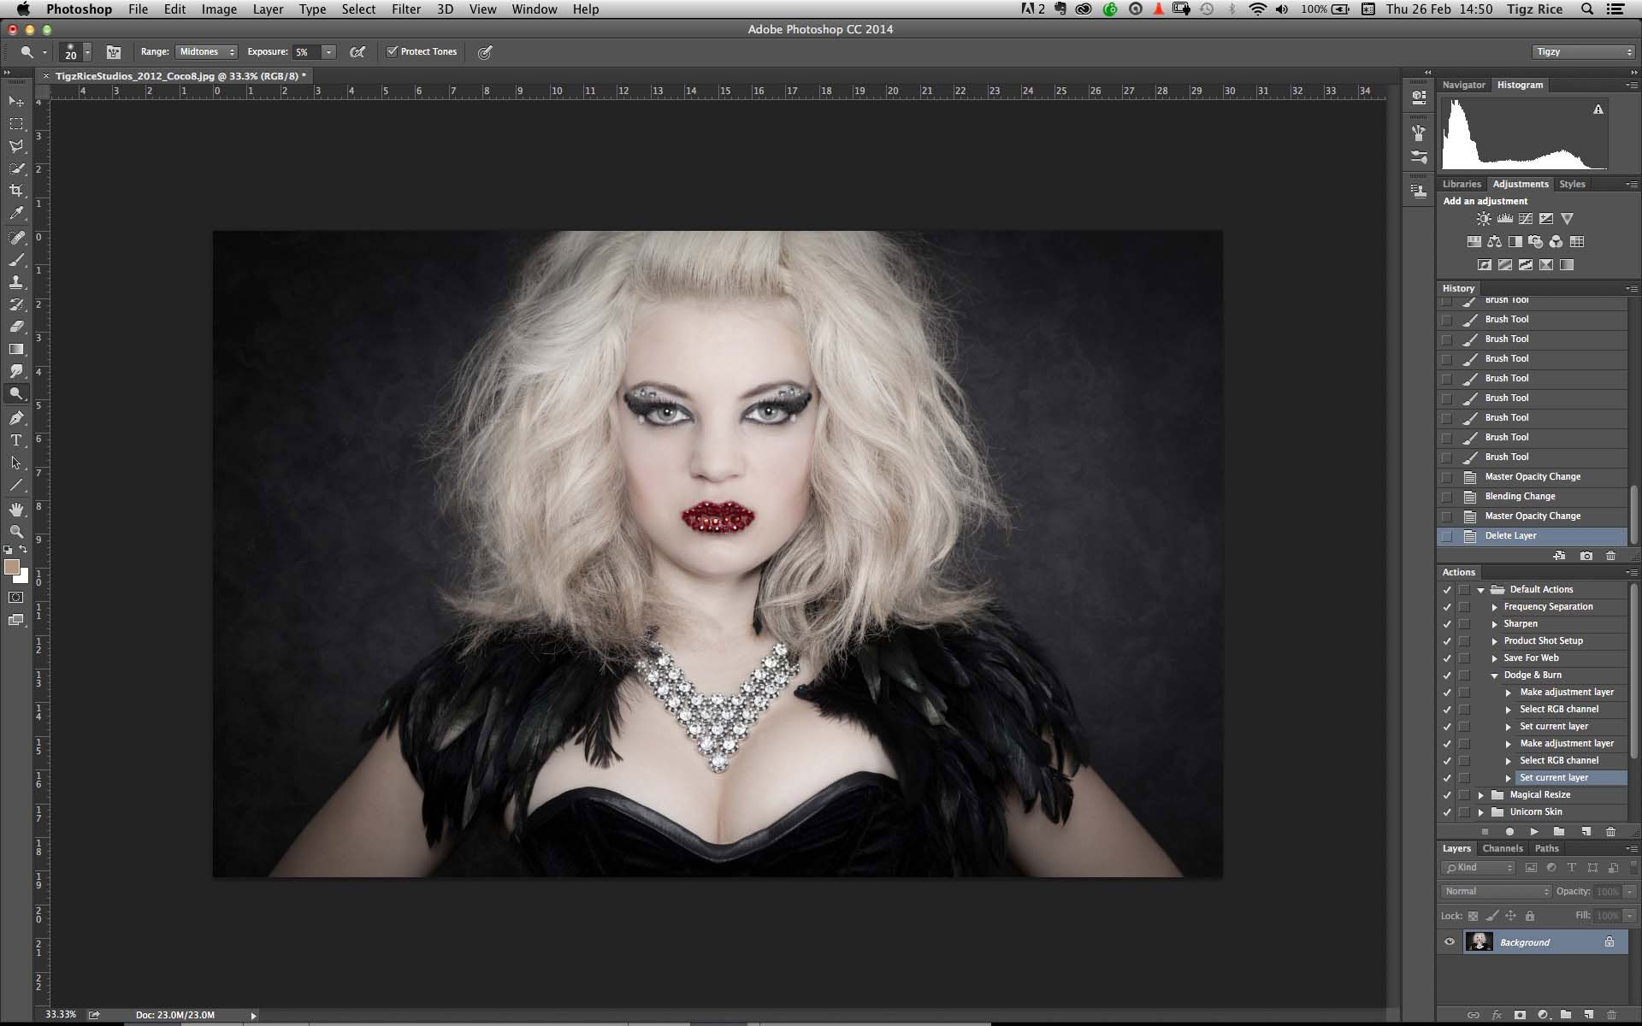Open the Tigzy workspace dropdown
The height and width of the screenshot is (1026, 1642).
(1583, 52)
